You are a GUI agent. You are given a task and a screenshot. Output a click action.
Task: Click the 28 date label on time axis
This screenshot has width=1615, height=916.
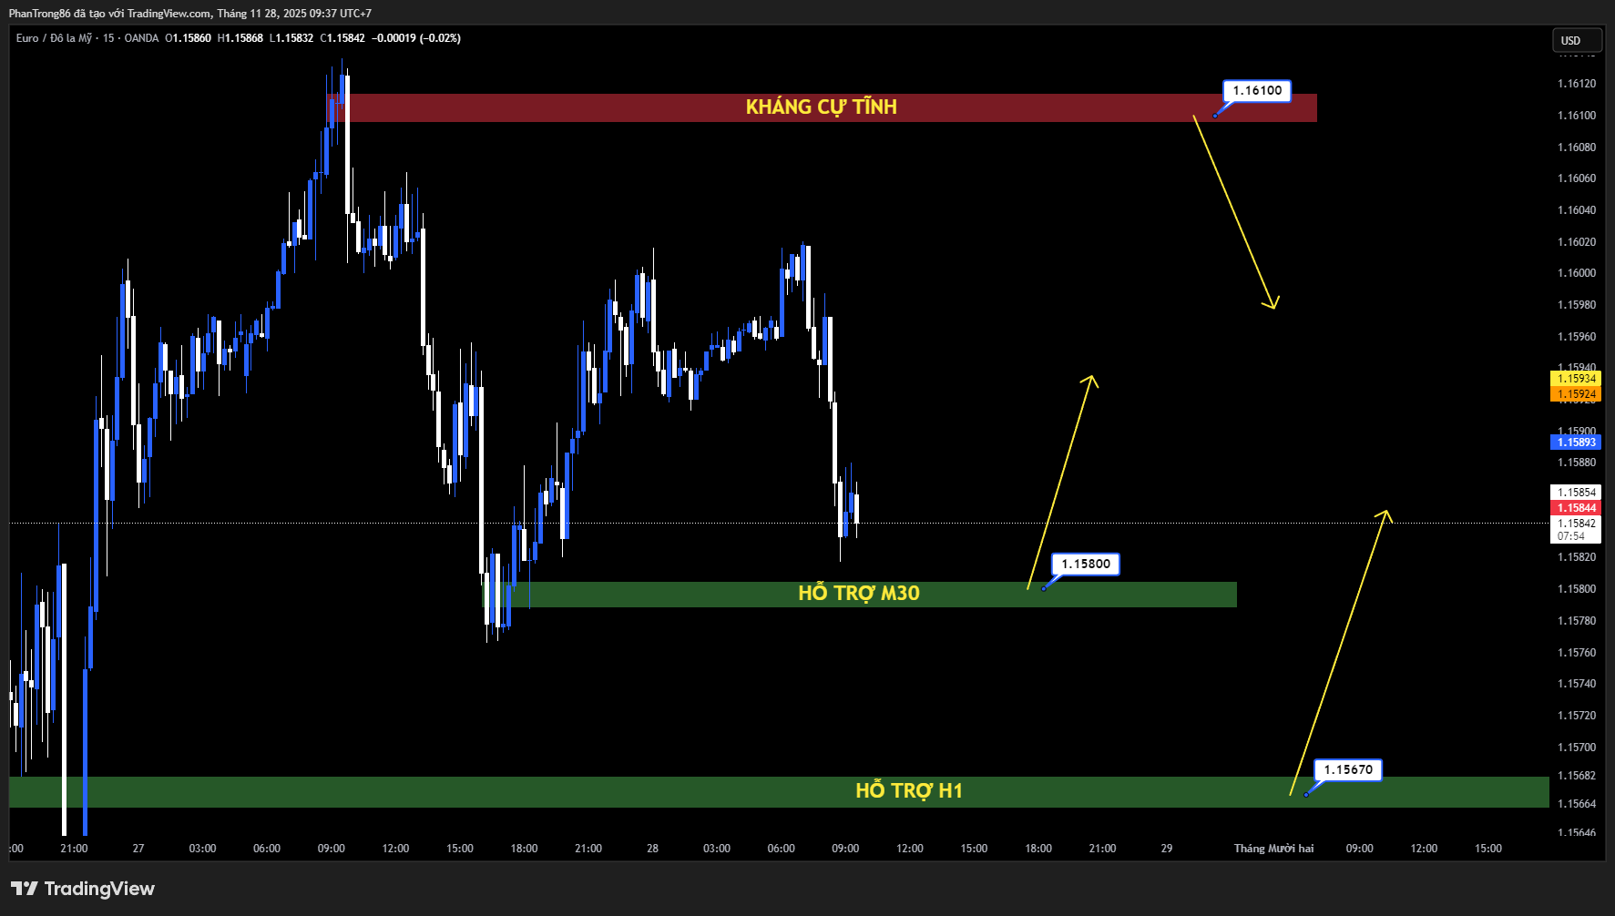click(652, 849)
